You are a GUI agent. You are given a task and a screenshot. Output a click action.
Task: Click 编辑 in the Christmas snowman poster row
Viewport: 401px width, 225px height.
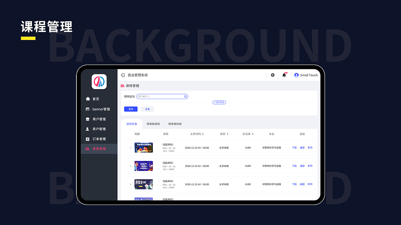302,184
